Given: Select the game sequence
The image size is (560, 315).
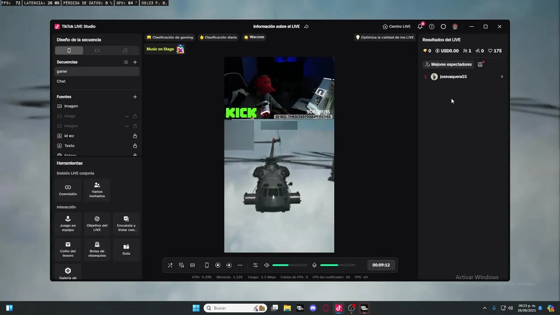Looking at the screenshot, I should click(x=97, y=71).
